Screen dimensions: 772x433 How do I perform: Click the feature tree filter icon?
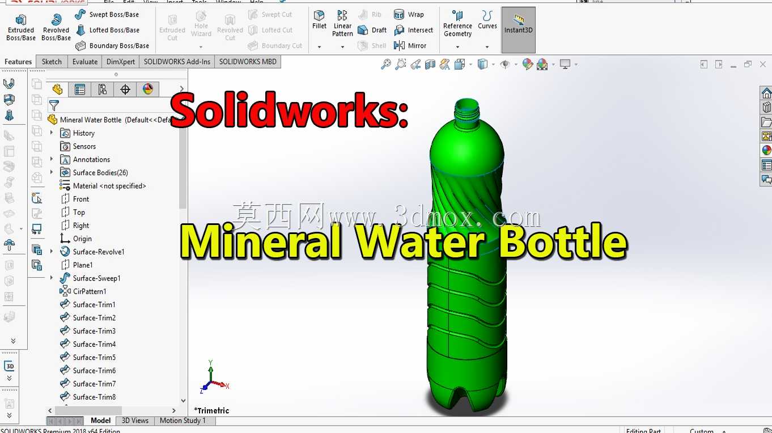coord(54,105)
